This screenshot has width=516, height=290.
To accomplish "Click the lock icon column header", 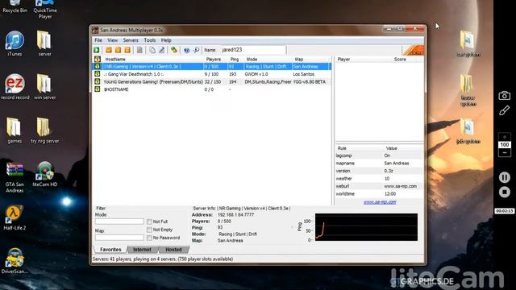I will point(97,59).
